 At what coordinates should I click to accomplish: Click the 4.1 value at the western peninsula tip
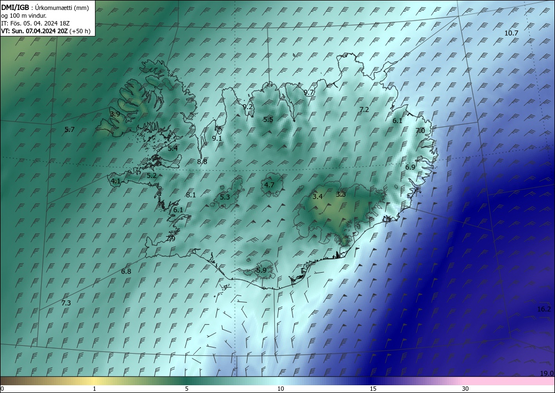click(116, 181)
